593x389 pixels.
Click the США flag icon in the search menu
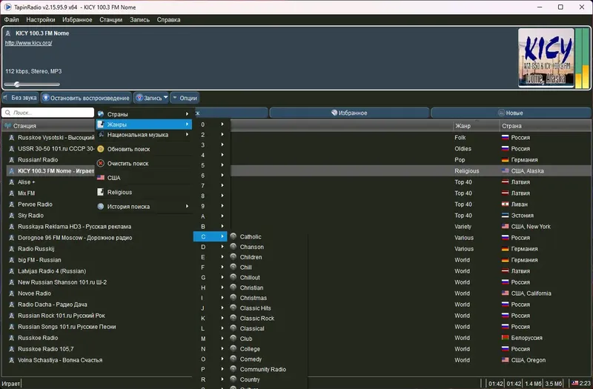pos(101,178)
